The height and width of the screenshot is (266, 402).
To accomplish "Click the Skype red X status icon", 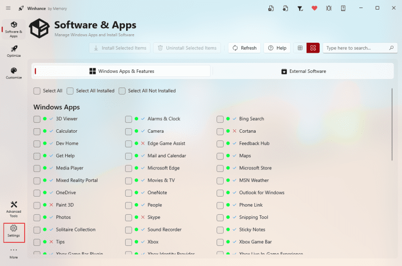I will [143, 217].
